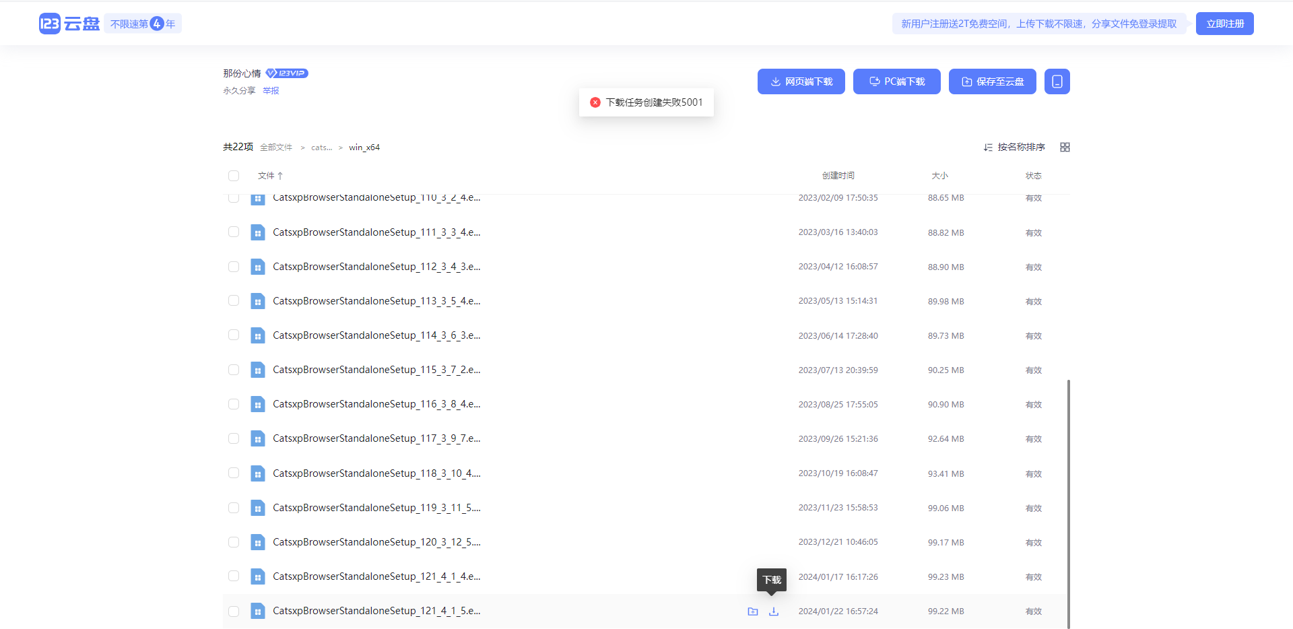Click the win_x64 breadcrumb
Screen dimensions: 1293x629
click(x=364, y=147)
